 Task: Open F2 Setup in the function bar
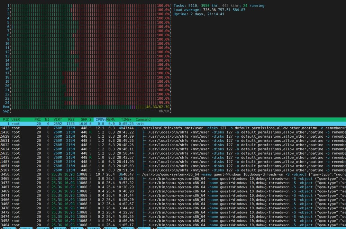tap(24, 228)
